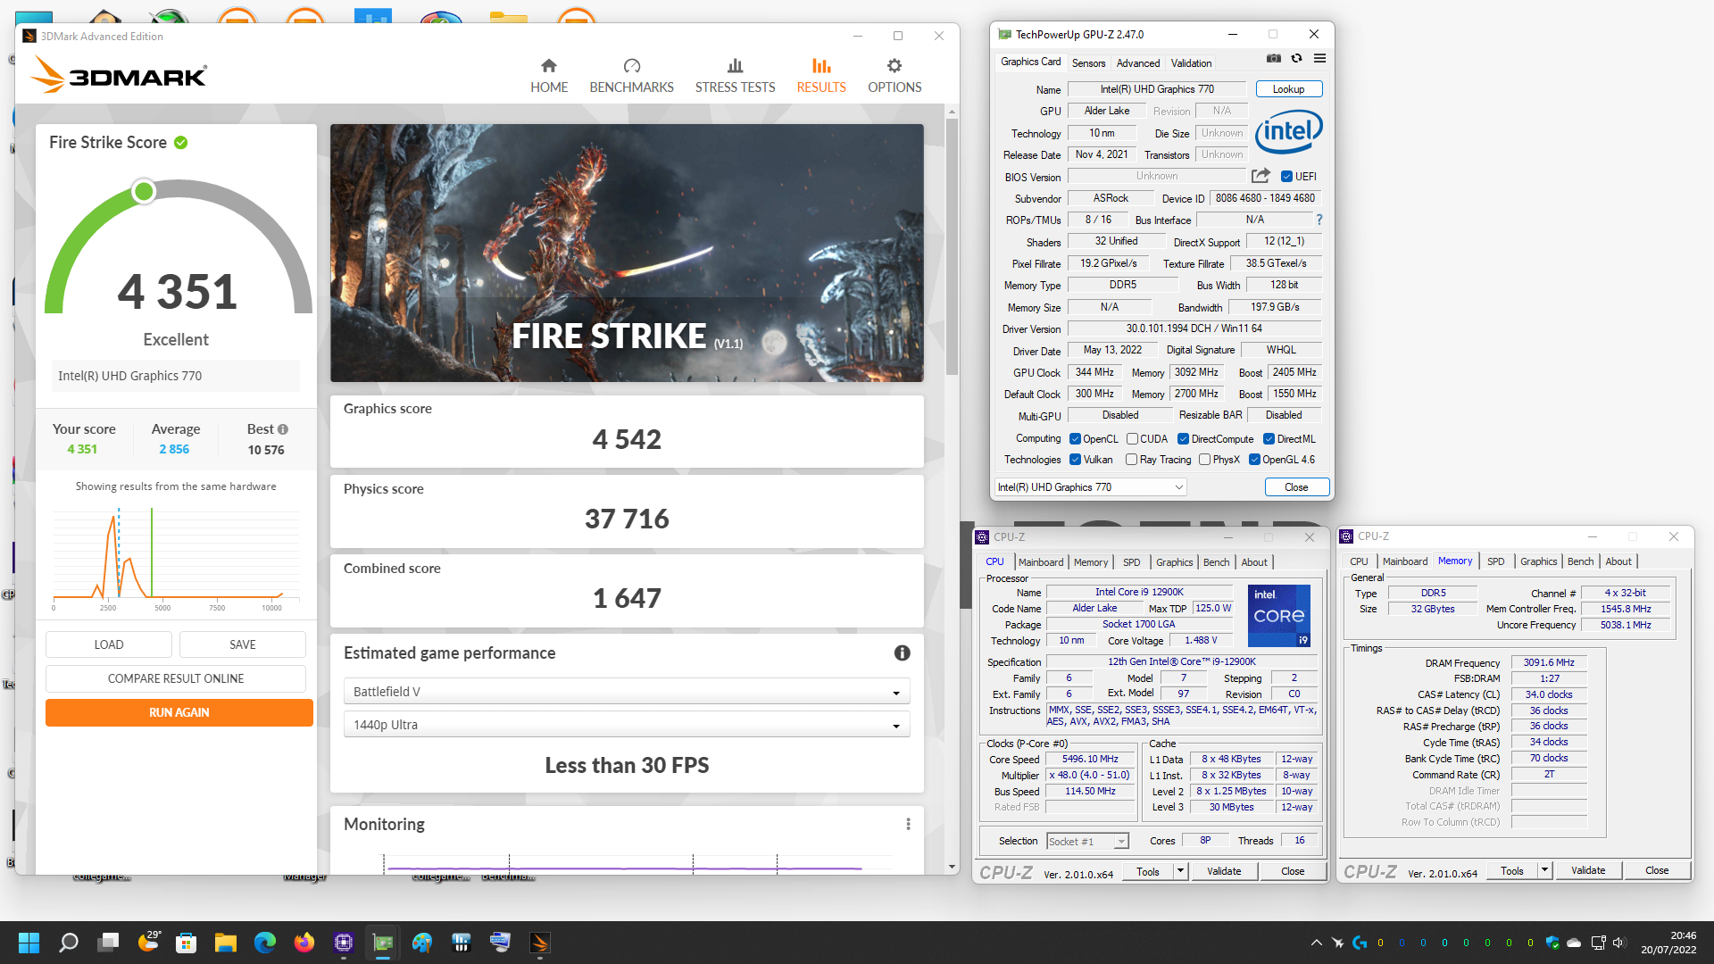Open the GPU-Z hamburger menu
The width and height of the screenshot is (1714, 964).
click(x=1319, y=59)
